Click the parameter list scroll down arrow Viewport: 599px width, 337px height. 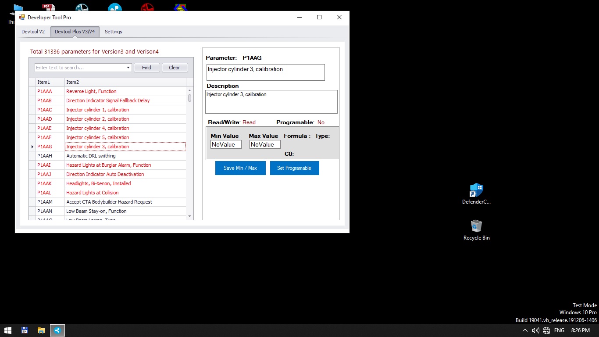pyautogui.click(x=189, y=216)
